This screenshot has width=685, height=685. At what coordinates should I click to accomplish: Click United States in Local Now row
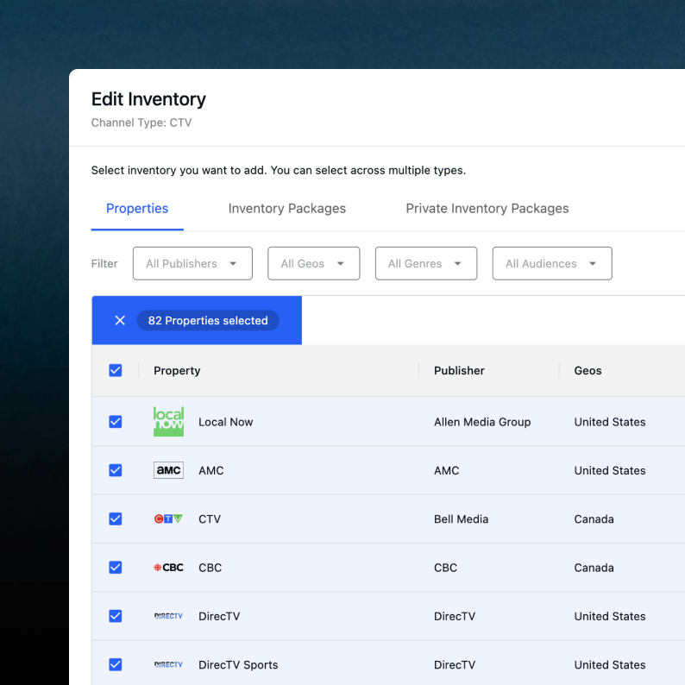[609, 422]
